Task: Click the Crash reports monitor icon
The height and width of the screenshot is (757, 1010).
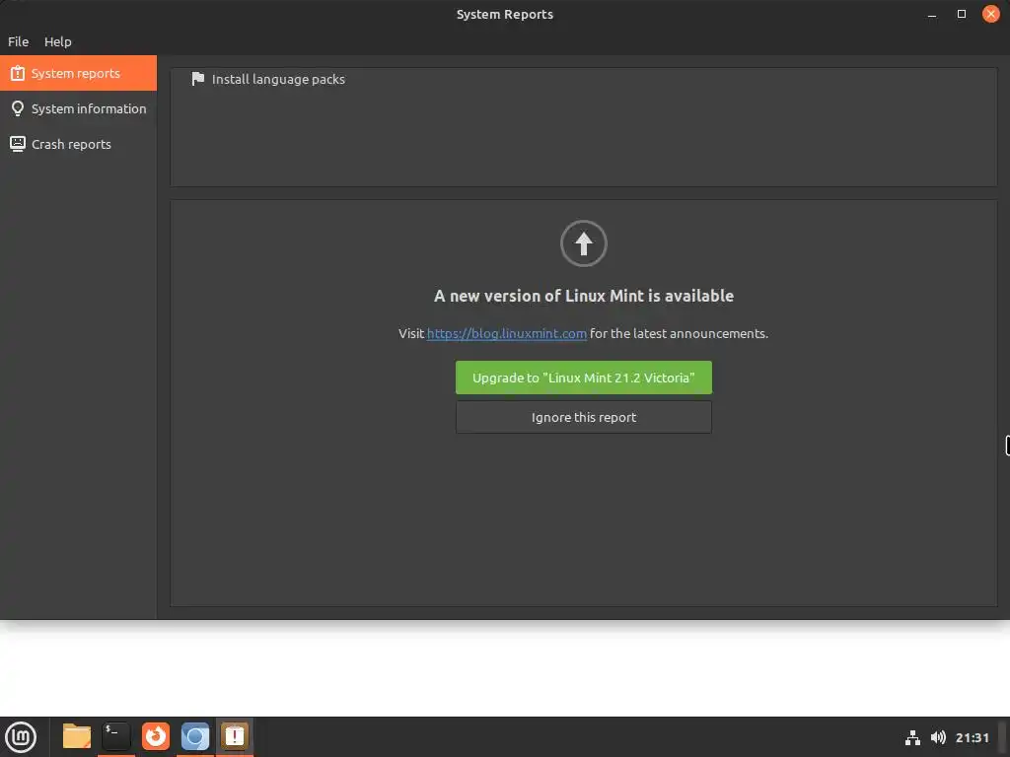Action: point(18,144)
